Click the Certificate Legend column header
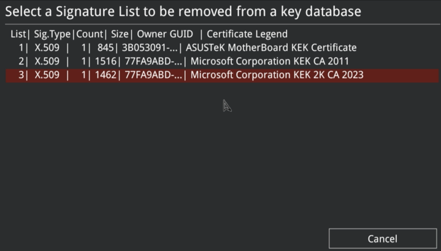Viewport: 441px width, 251px height. coord(247,34)
